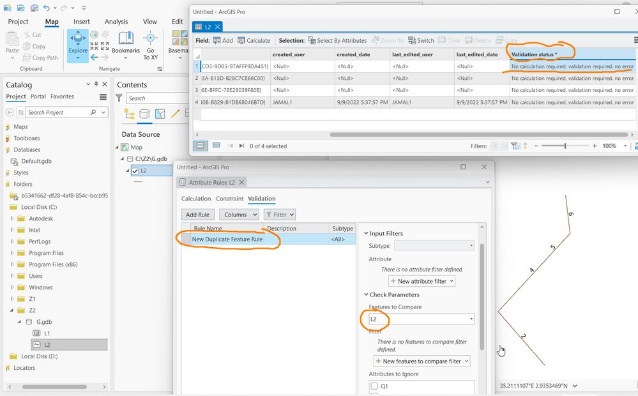Open Catalog pane hamburger menu

click(x=103, y=97)
